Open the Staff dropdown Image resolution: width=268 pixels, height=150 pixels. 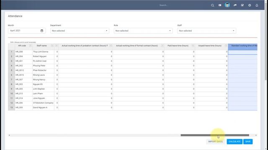click(206, 31)
